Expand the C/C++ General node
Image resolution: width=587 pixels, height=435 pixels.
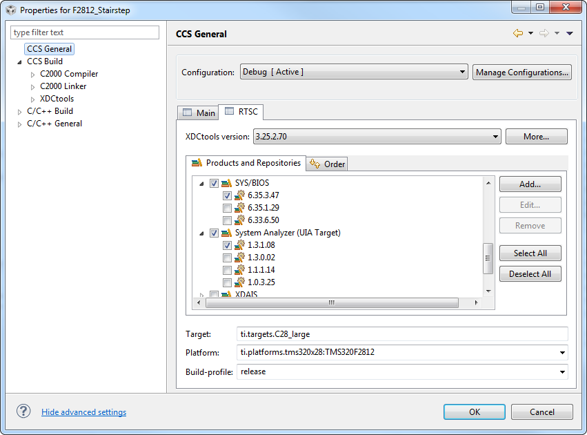(x=19, y=124)
